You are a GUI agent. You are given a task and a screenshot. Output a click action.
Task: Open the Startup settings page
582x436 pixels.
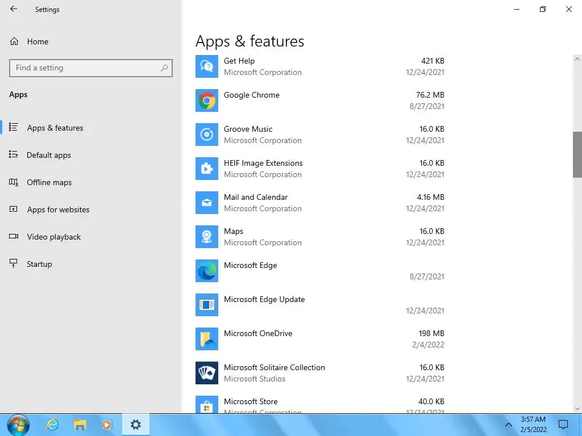39,264
